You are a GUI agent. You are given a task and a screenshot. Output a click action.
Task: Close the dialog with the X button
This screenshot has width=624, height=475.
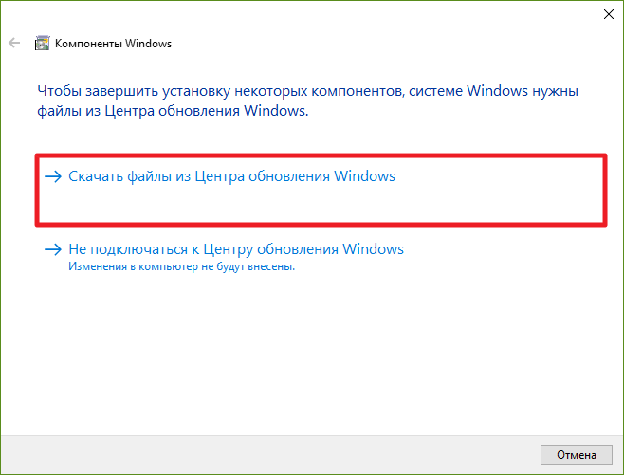click(609, 14)
